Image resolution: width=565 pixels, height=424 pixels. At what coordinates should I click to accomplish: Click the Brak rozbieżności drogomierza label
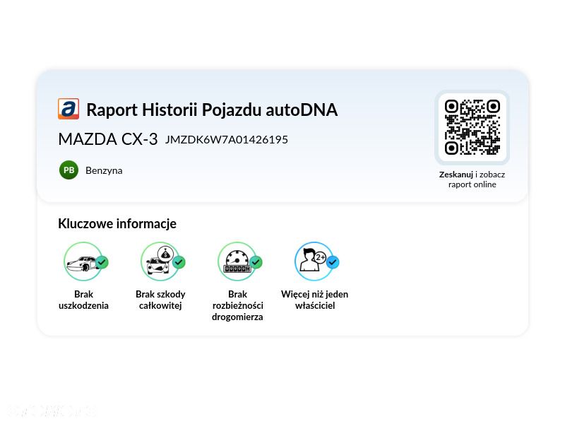pos(237,306)
